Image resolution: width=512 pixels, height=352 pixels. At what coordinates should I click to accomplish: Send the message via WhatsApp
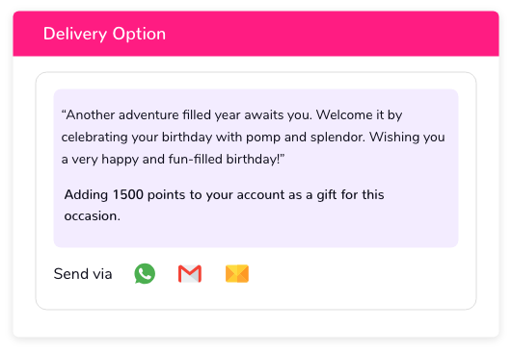tap(145, 273)
